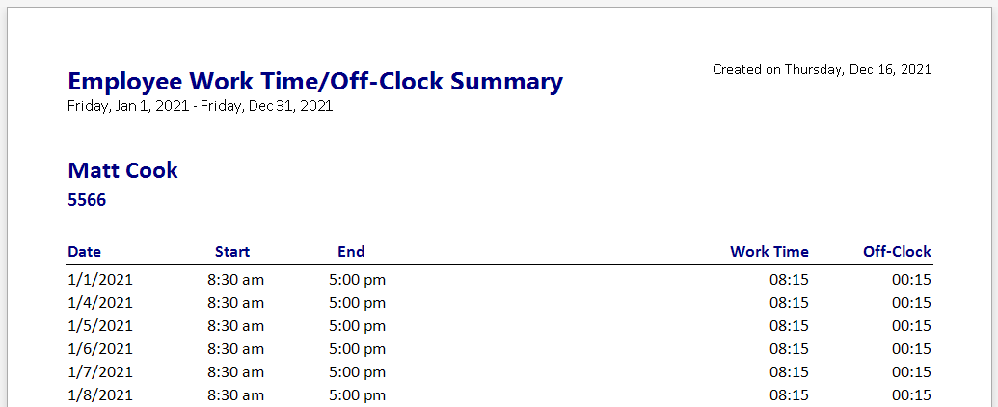This screenshot has width=998, height=407.
Task: Click the Work Time column header
Action: point(769,252)
